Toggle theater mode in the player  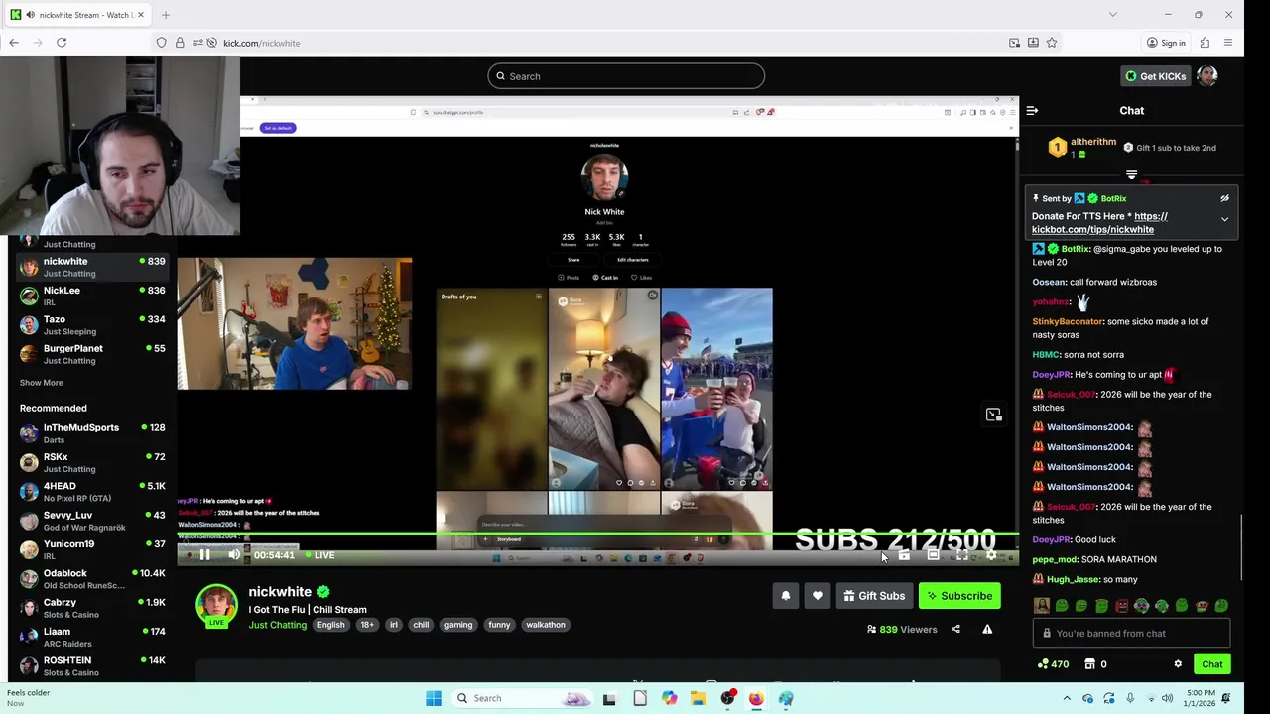click(x=933, y=555)
